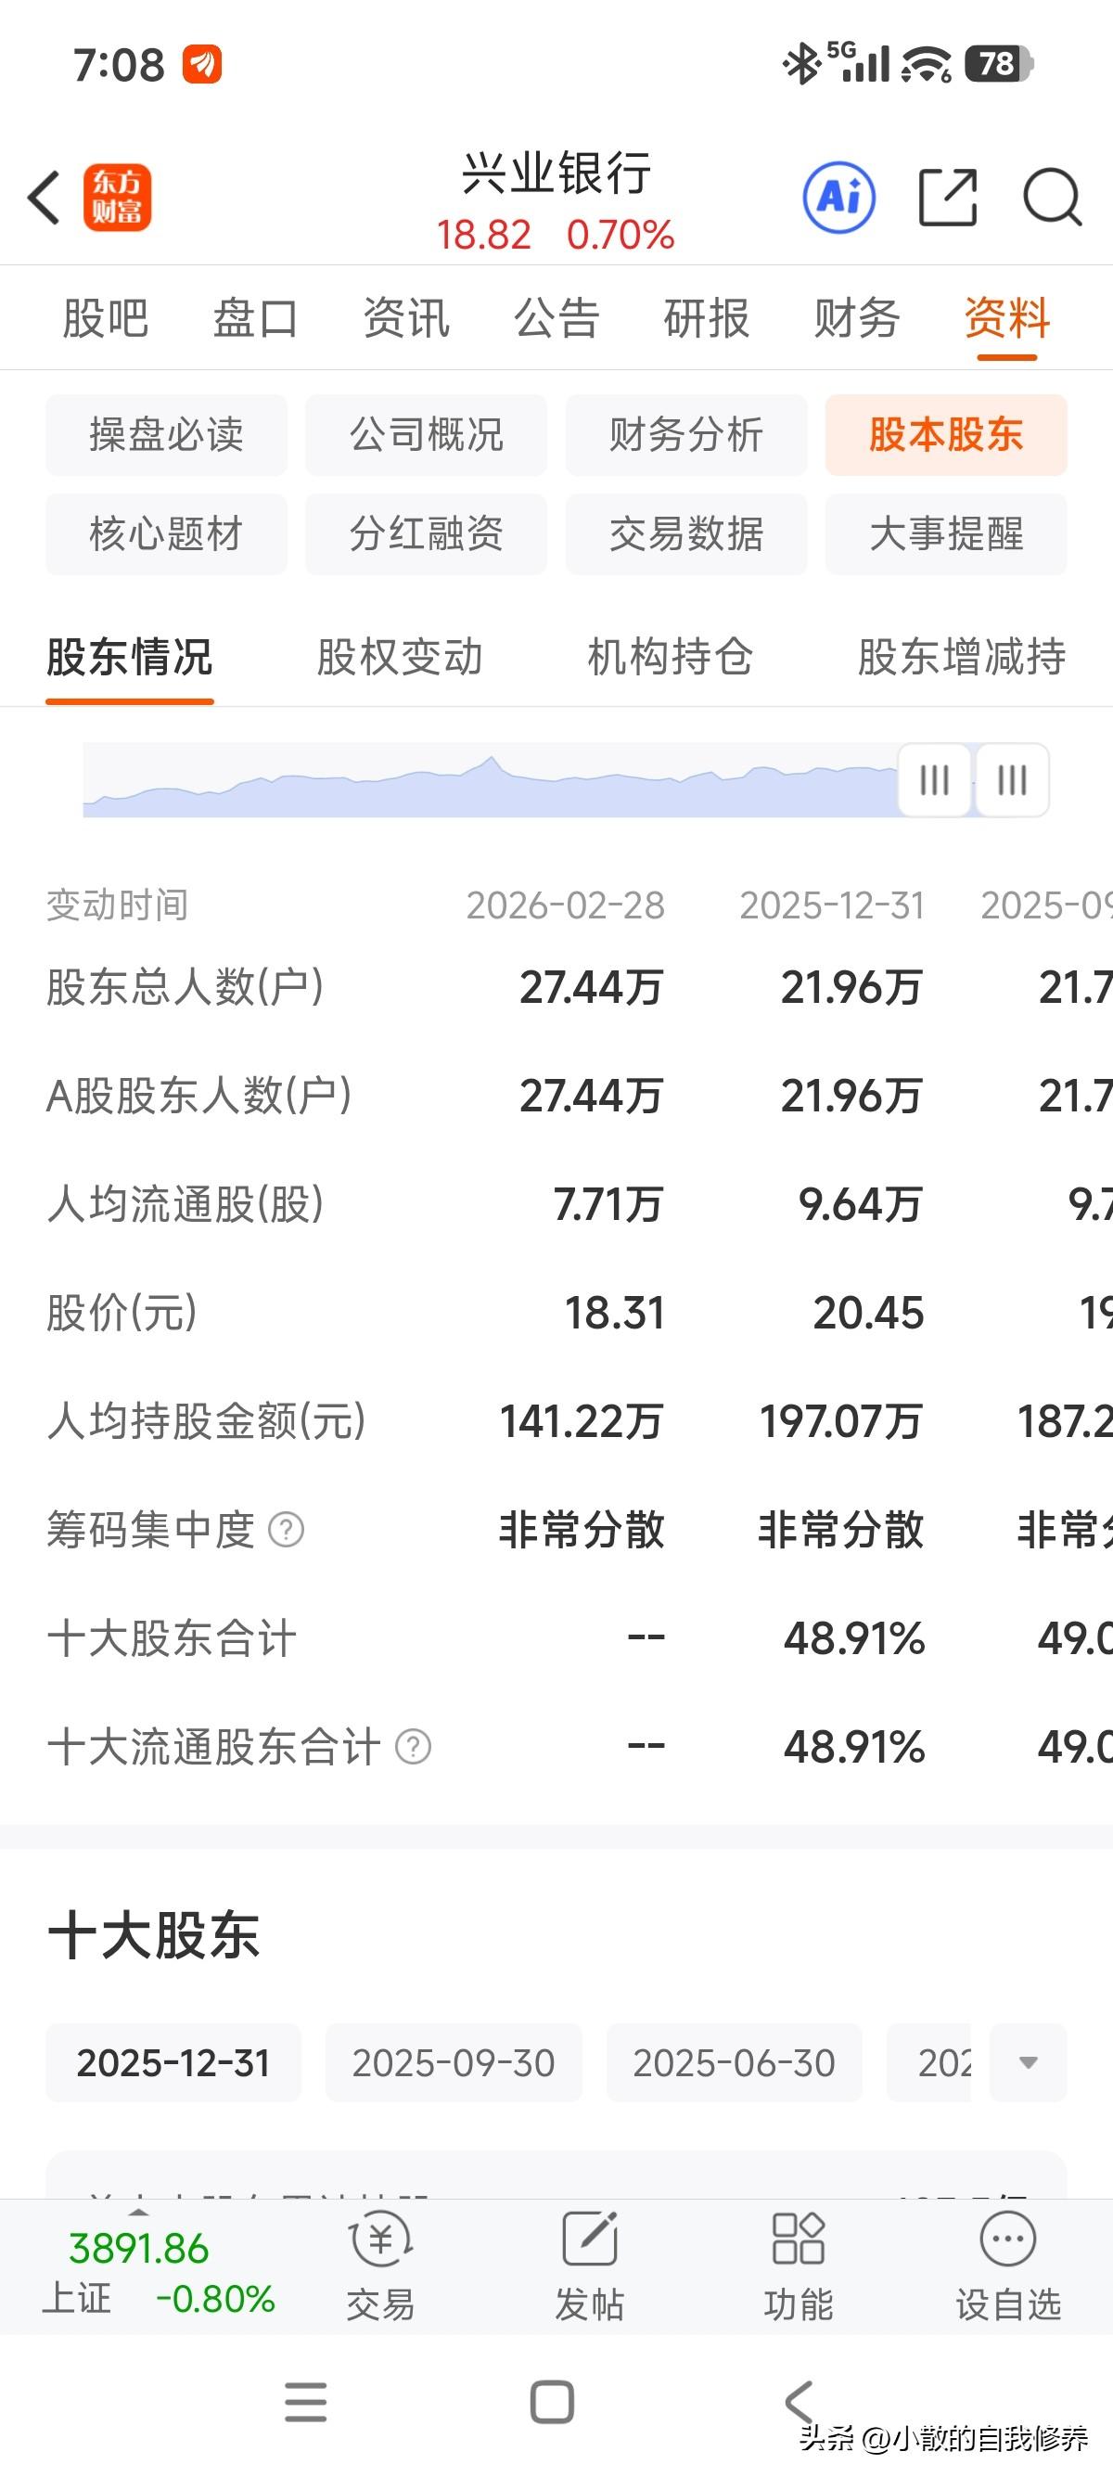Image resolution: width=1113 pixels, height=2477 pixels.
Task: Tap the 20.45 share price value
Action: (868, 1313)
